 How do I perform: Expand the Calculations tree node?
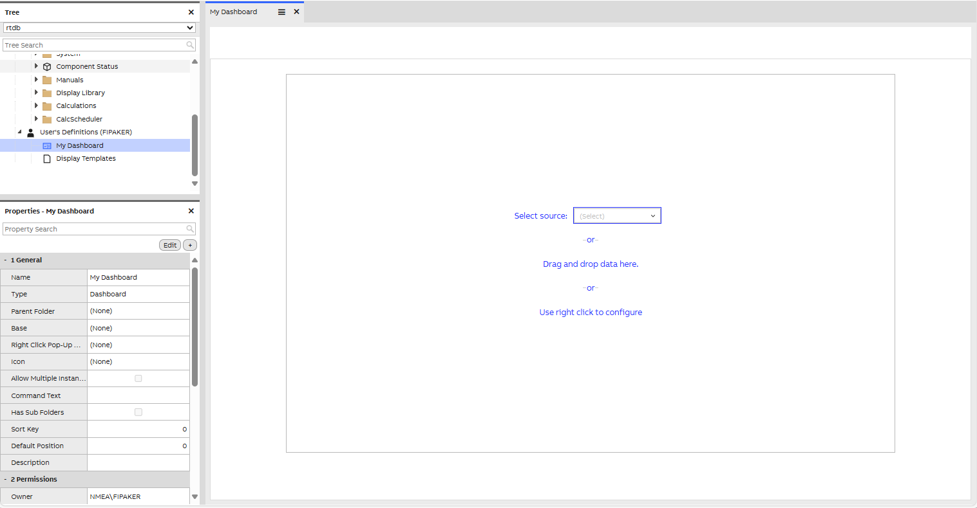click(x=37, y=105)
